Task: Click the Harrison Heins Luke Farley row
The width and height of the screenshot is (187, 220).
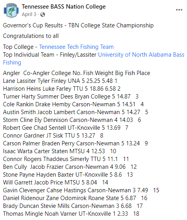Action: (x=62, y=89)
